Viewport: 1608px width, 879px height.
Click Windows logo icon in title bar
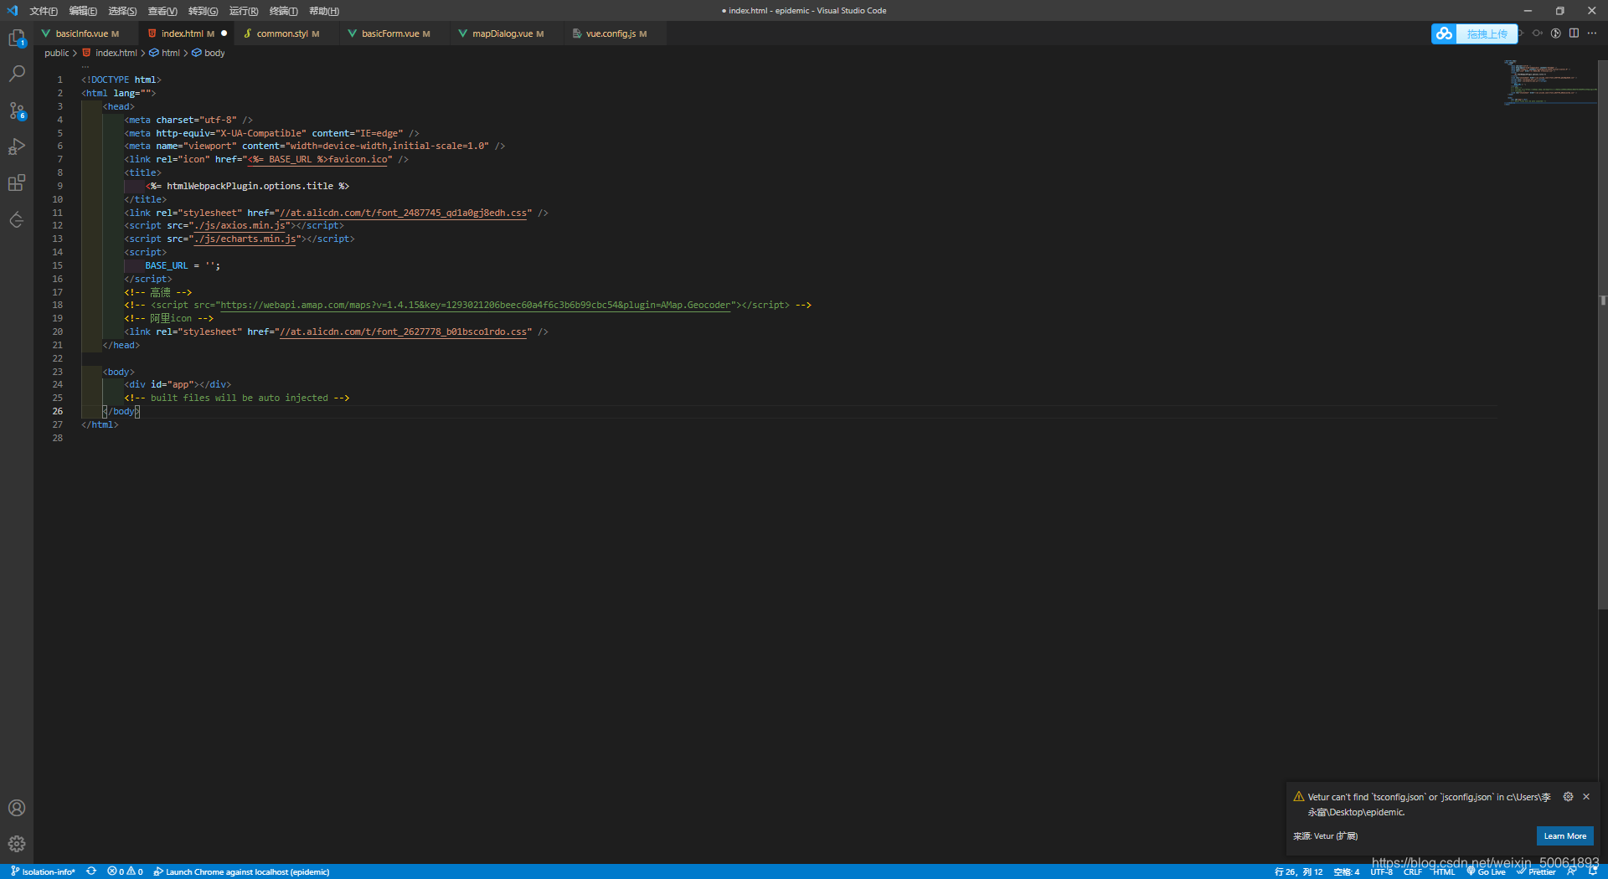pyautogui.click(x=12, y=11)
